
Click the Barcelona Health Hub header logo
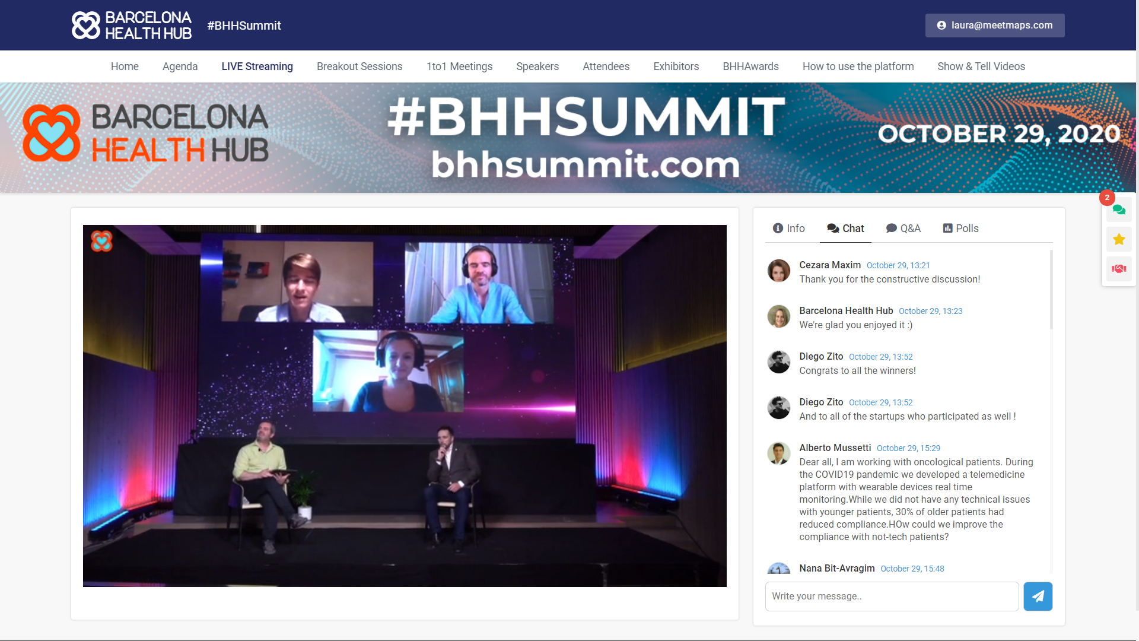132,26
